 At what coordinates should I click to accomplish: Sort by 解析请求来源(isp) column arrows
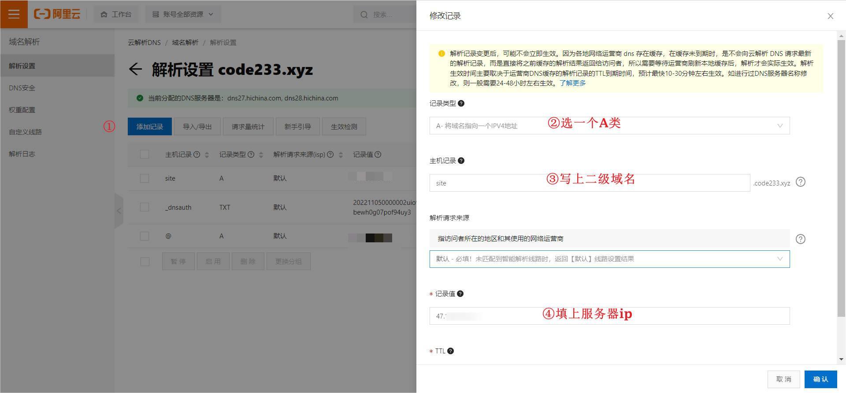341,155
